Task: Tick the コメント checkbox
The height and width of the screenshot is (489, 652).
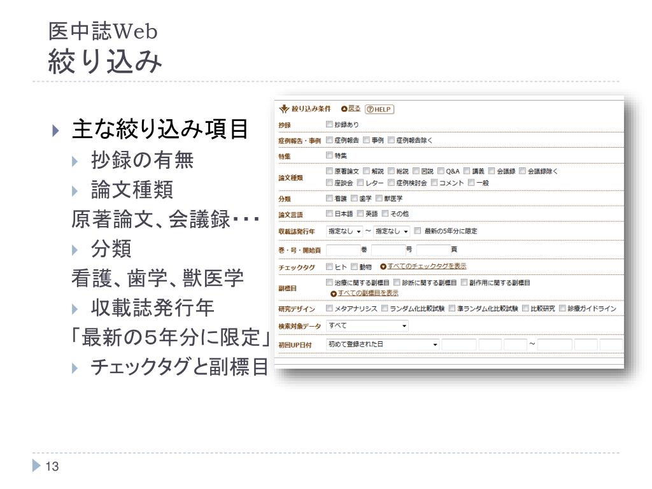Action: click(x=434, y=183)
